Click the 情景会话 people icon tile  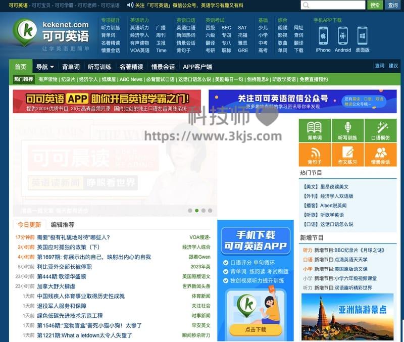pos(381,155)
